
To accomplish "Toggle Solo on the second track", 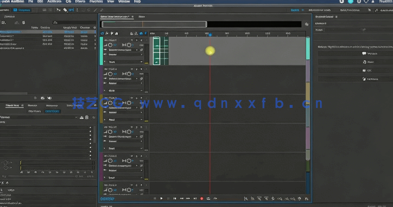I will [136, 70].
